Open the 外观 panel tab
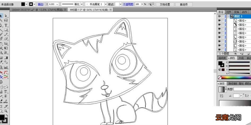The image size is (251, 125). point(241,58)
